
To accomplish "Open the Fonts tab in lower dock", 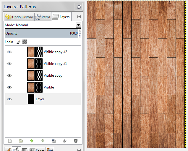I will [x=37, y=149].
